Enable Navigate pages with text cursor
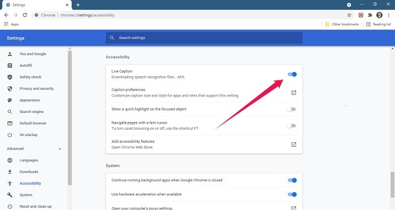Viewport: 395px width, 210px height. tap(292, 126)
